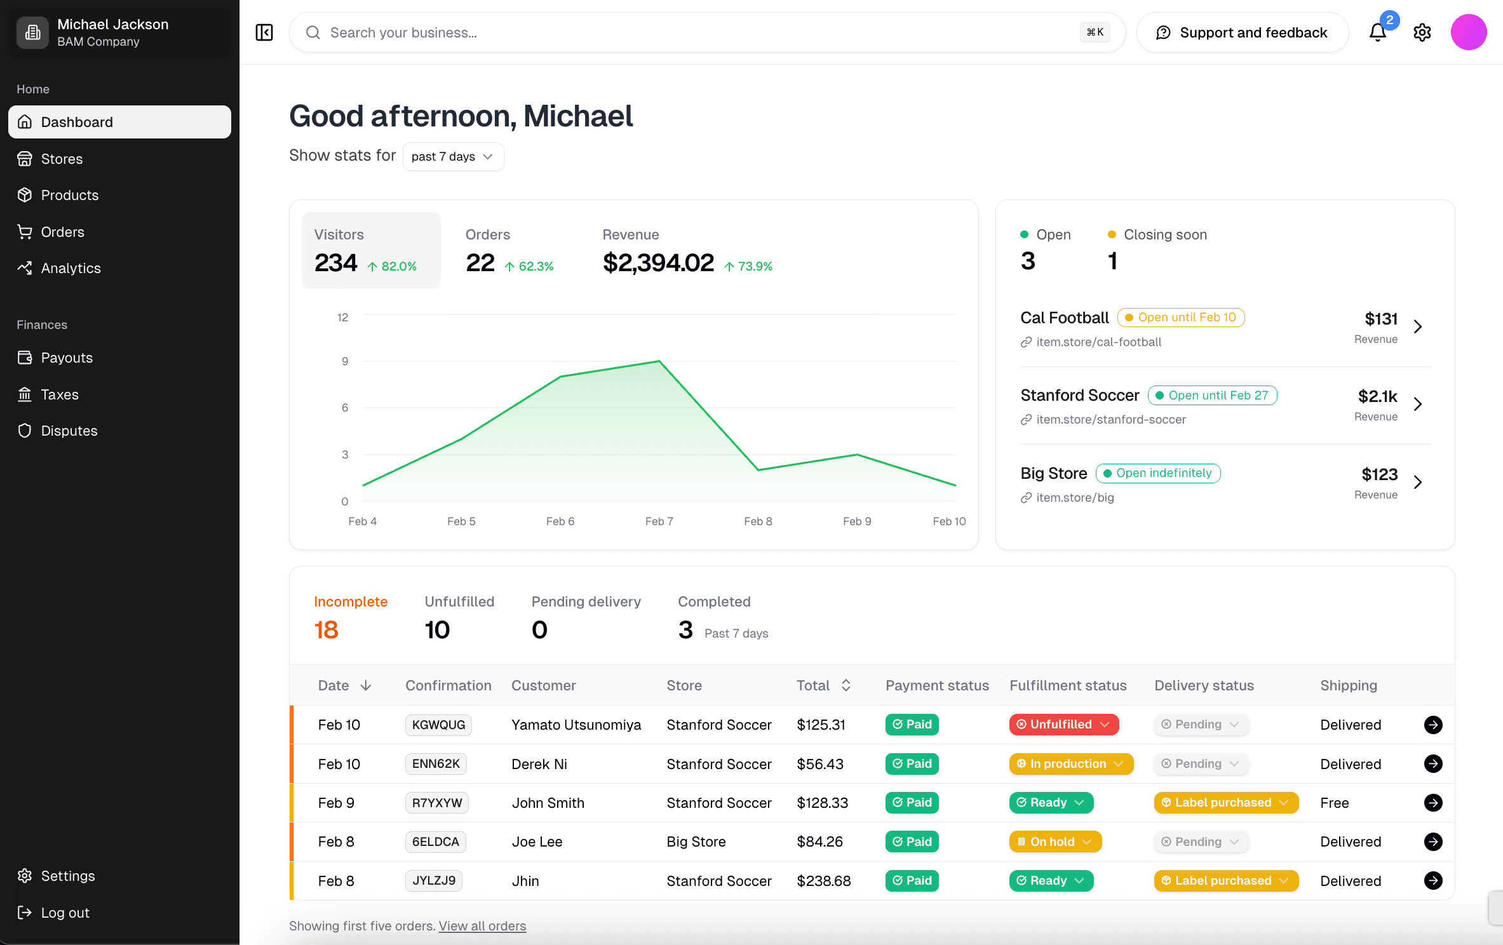1503x945 pixels.
Task: Open arrow for Joe Lee's order
Action: tap(1432, 841)
